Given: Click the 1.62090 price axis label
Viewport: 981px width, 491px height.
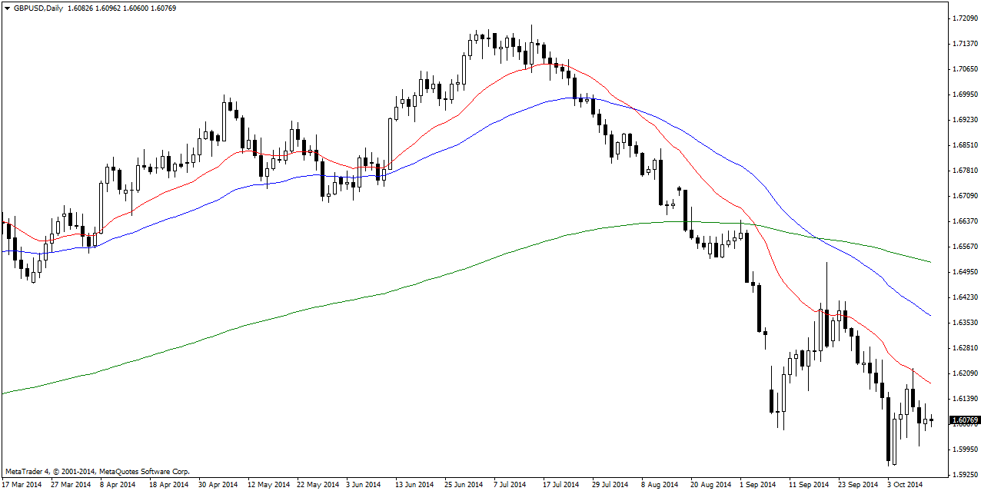Looking at the screenshot, I should (964, 373).
